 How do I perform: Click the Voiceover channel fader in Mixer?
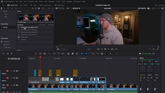[x=141, y=89]
